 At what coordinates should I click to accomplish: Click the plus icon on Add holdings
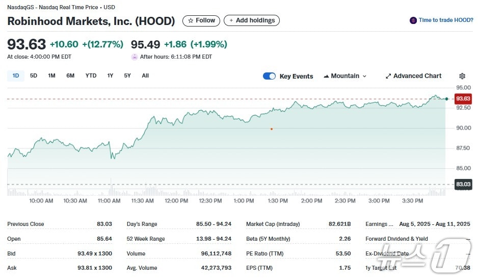(231, 20)
